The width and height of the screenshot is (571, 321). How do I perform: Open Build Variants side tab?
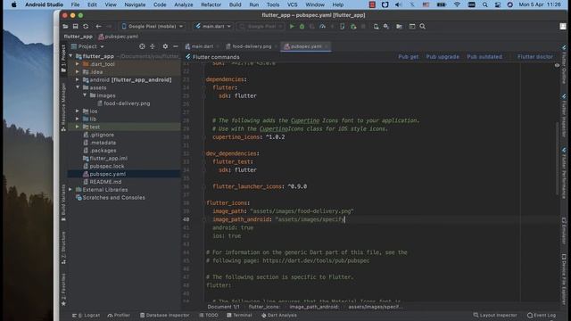coord(63,202)
